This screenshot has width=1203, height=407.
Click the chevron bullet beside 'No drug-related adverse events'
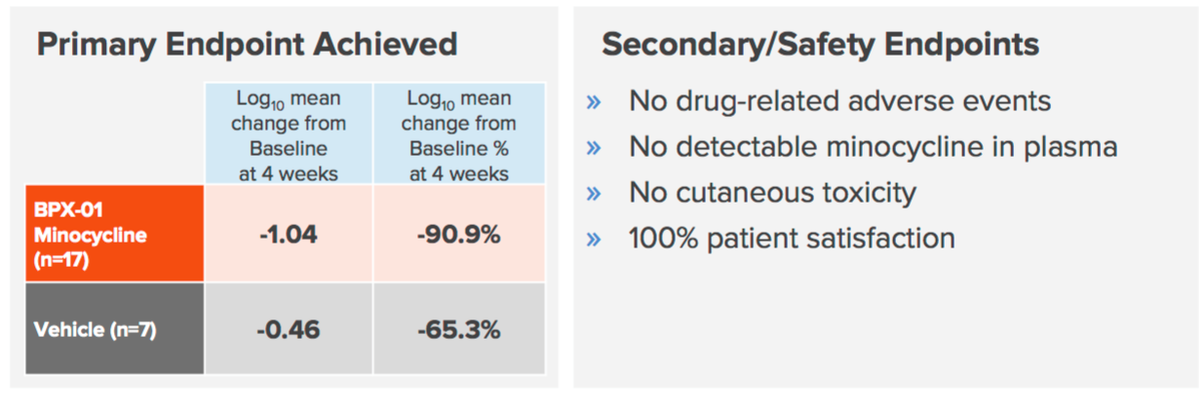(593, 102)
